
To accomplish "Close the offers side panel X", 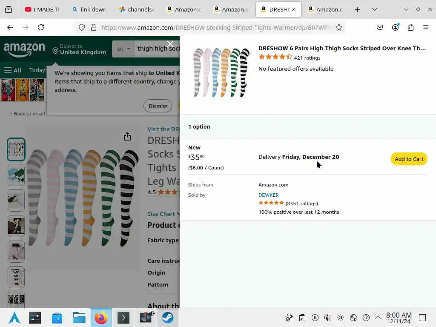I will (x=170, y=44).
